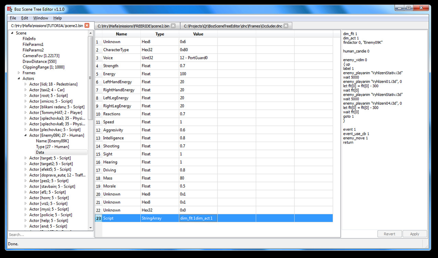
Task: Expand the Actor taxi2 Car node
Action: (x=26, y=90)
